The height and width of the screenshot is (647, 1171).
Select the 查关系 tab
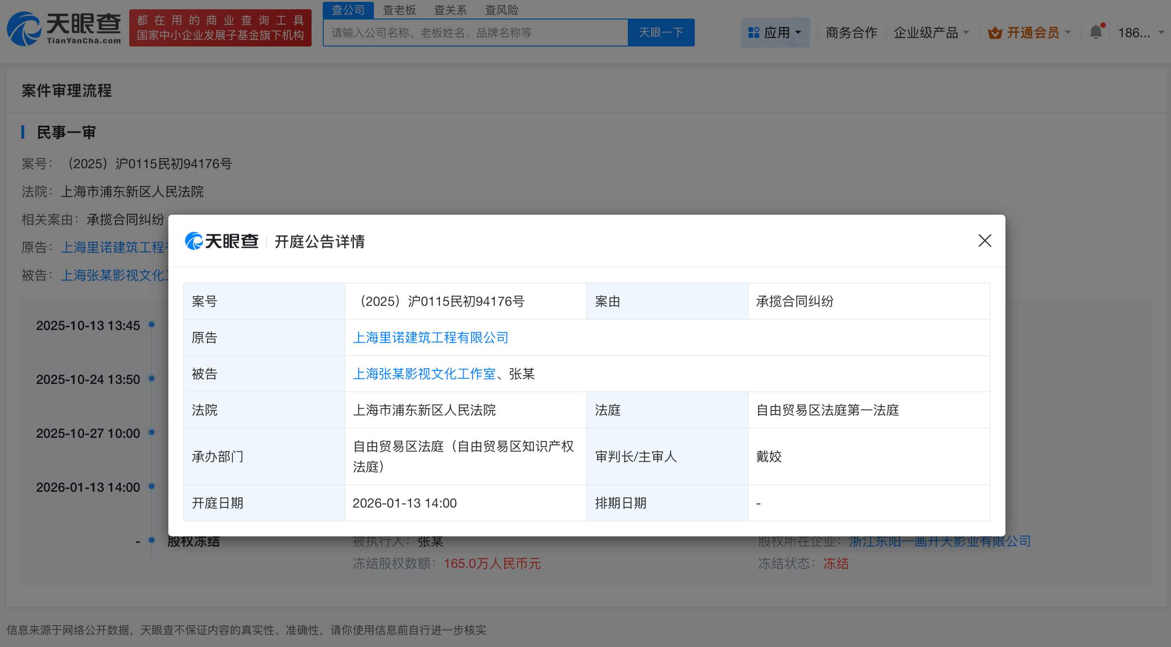point(450,10)
